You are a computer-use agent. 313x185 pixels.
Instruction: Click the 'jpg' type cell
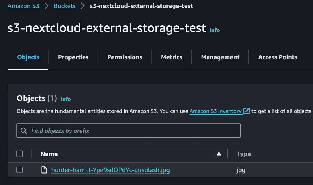(241, 171)
